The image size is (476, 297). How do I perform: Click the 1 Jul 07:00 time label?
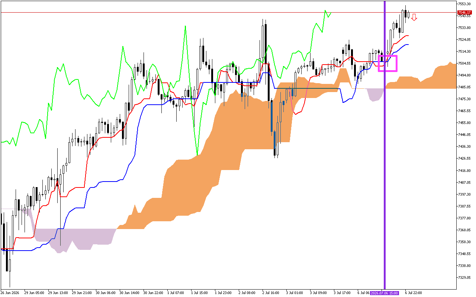point(175,293)
